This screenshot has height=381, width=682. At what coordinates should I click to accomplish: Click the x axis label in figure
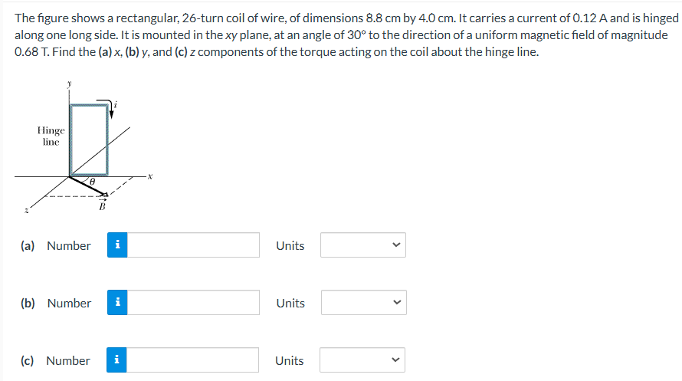(x=150, y=176)
